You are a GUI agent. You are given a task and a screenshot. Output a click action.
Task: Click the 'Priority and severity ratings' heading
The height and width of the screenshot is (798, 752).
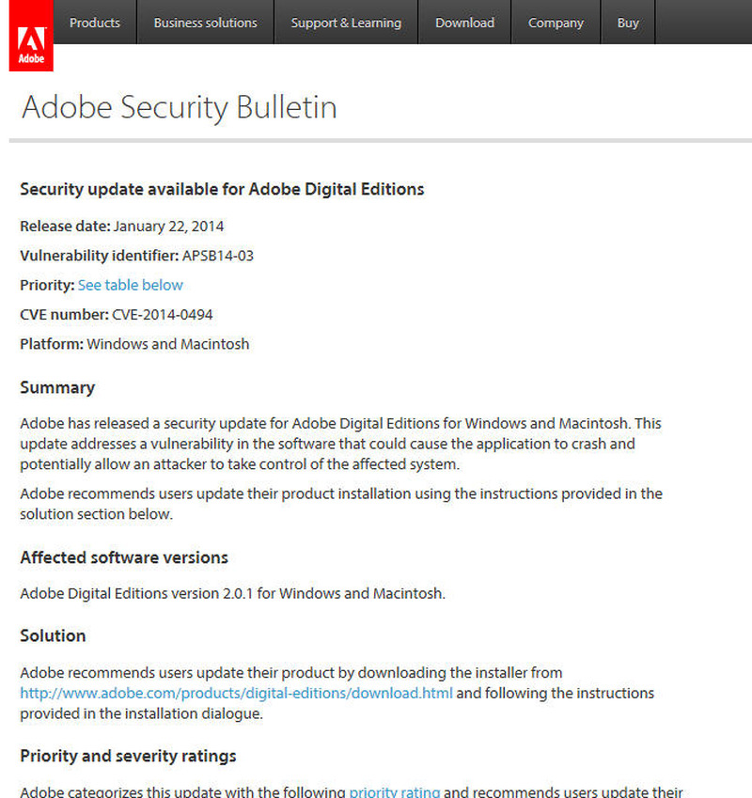coord(128,756)
